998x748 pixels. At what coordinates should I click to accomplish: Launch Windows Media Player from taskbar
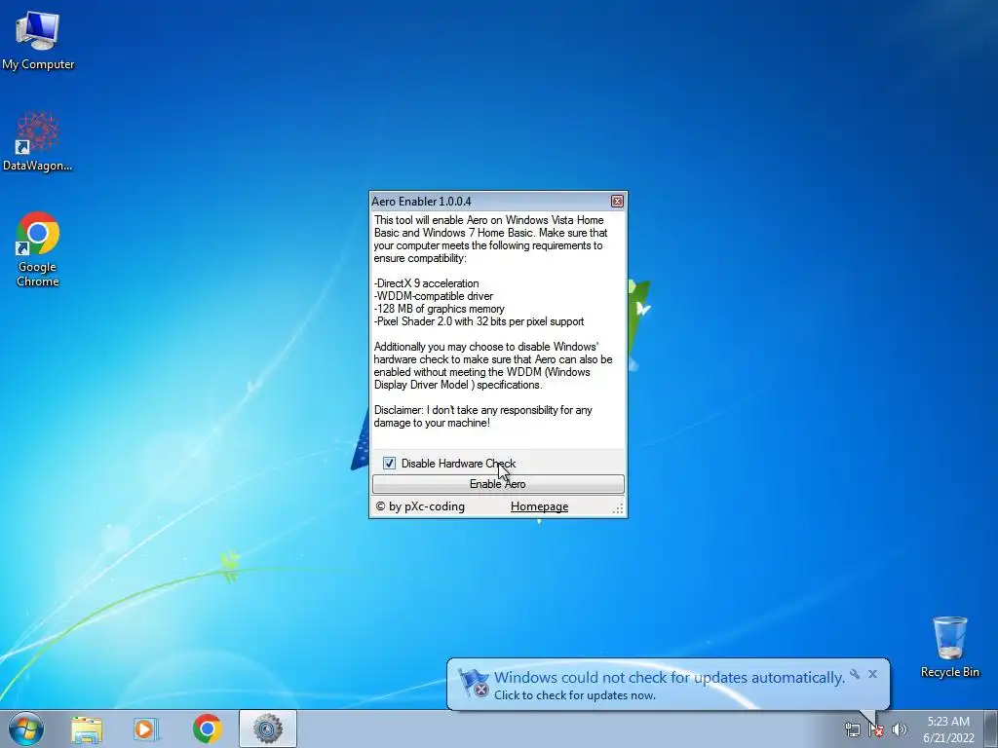[146, 729]
